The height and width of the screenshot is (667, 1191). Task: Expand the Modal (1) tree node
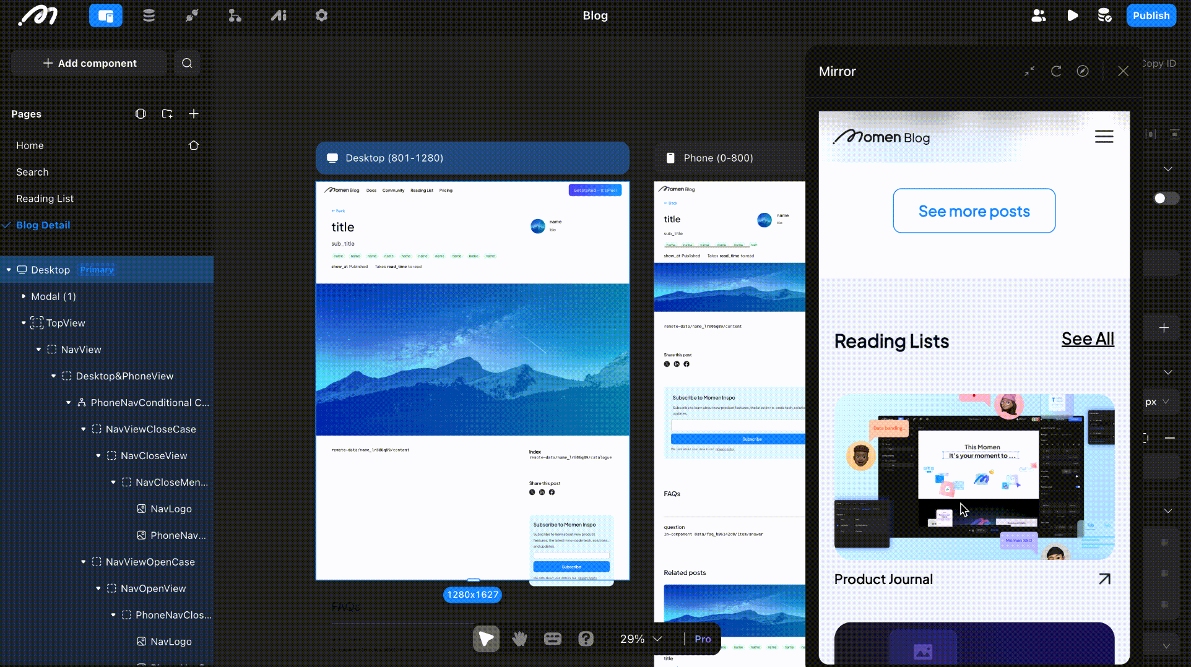(x=24, y=296)
